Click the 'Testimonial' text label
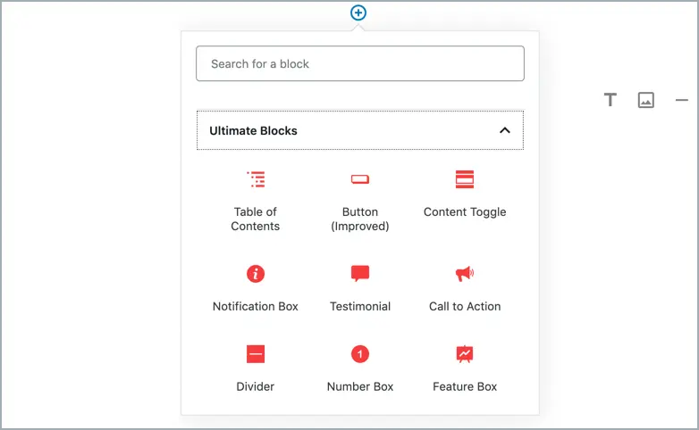This screenshot has width=699, height=430. (x=360, y=306)
